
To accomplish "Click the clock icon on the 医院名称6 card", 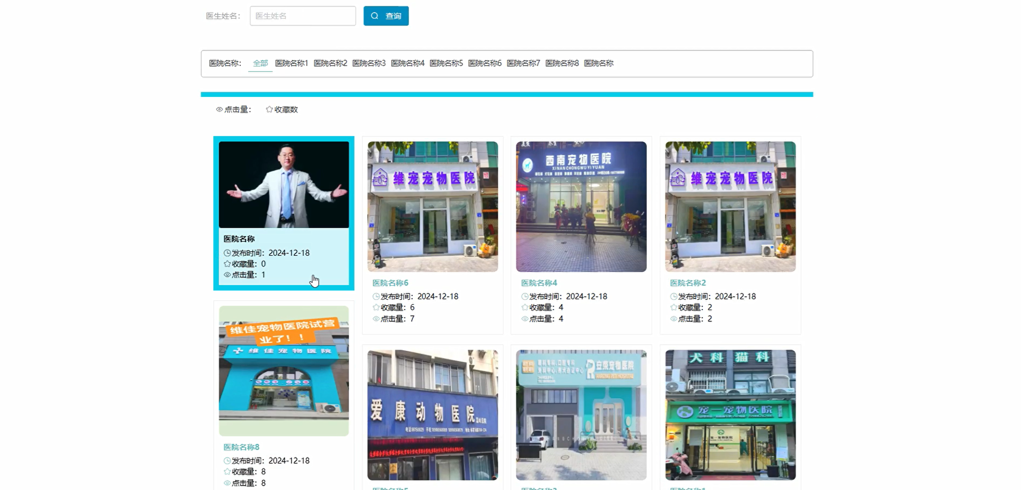I will click(375, 296).
